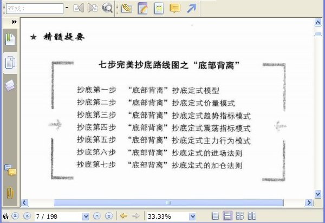Screen dimensions: 325x223
Task: Click the vertical scrollbar down arrow
Action: pos(318,194)
